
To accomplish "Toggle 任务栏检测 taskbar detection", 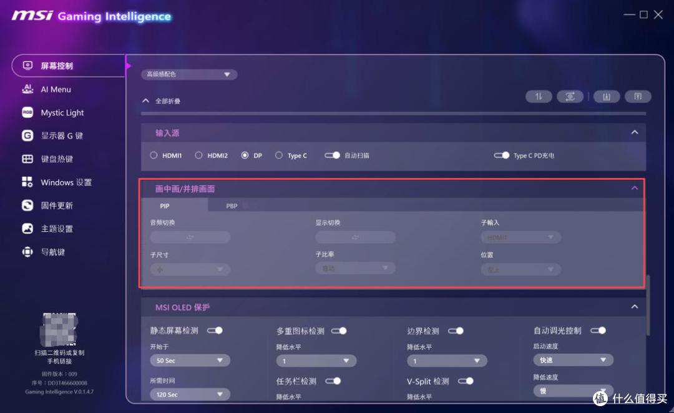I will pyautogui.click(x=333, y=381).
